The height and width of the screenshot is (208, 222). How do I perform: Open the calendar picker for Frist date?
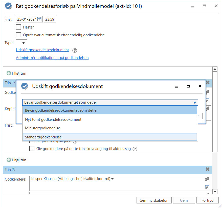pos(39,19)
